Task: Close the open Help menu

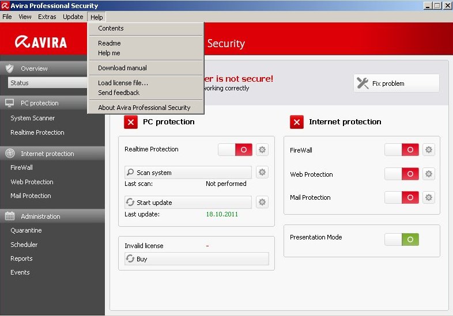Action: (96, 17)
